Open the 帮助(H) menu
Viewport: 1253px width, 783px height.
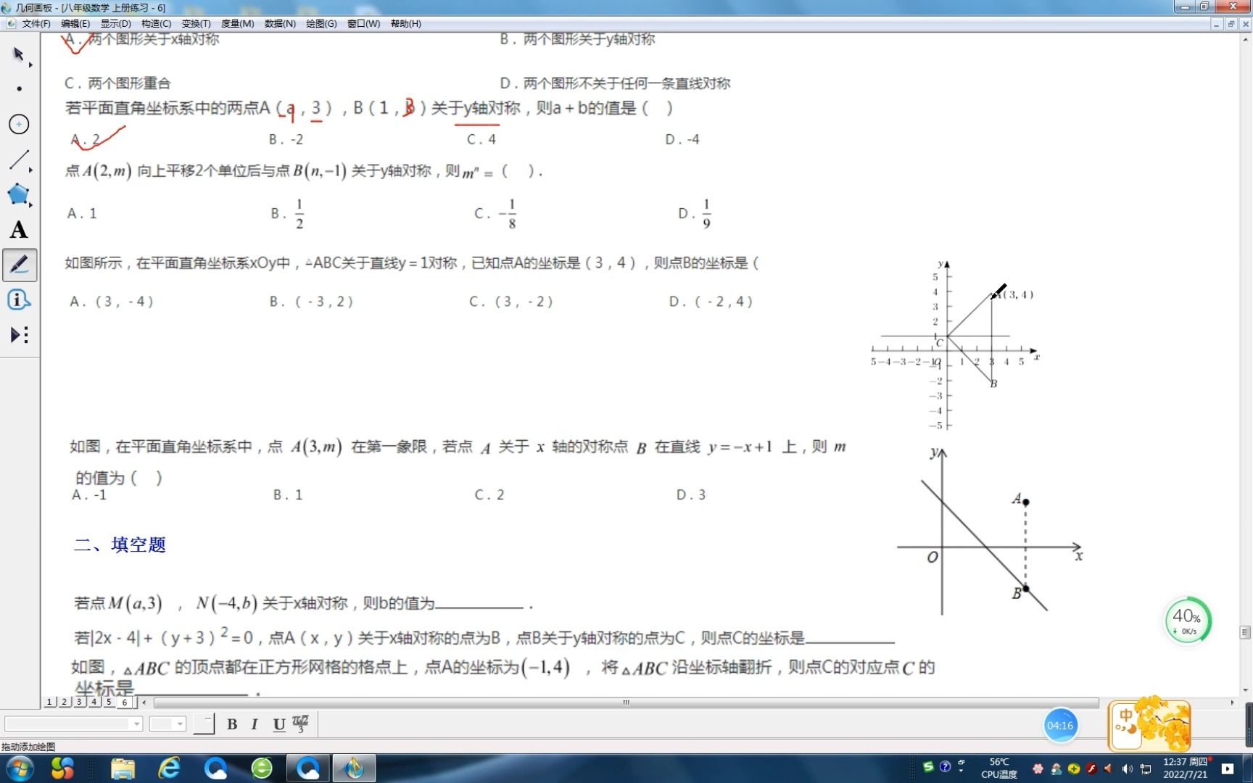[405, 23]
